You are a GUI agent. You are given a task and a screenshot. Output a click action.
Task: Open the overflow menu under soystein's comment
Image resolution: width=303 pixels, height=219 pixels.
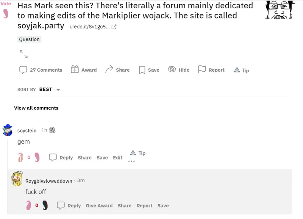pyautogui.click(x=132, y=161)
